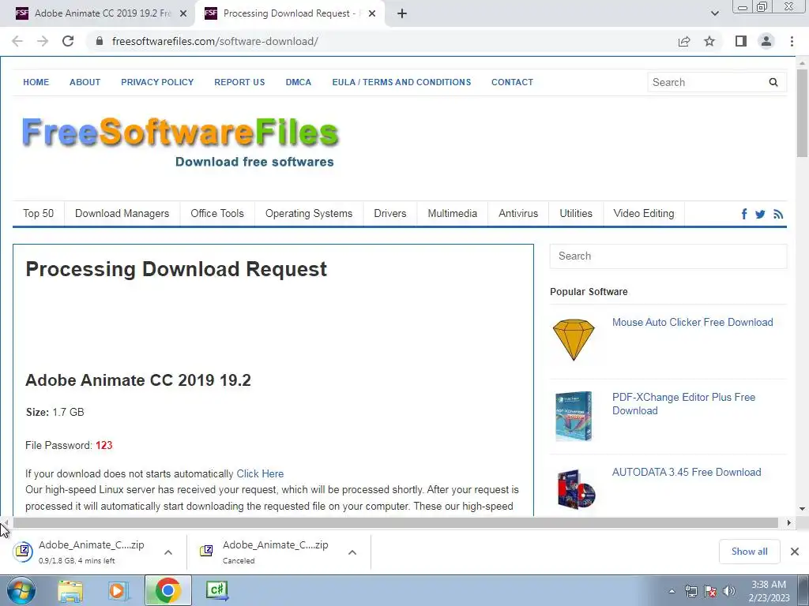Screen dimensions: 809x606
Task: Open the site's Facebook icon
Action: (x=744, y=214)
